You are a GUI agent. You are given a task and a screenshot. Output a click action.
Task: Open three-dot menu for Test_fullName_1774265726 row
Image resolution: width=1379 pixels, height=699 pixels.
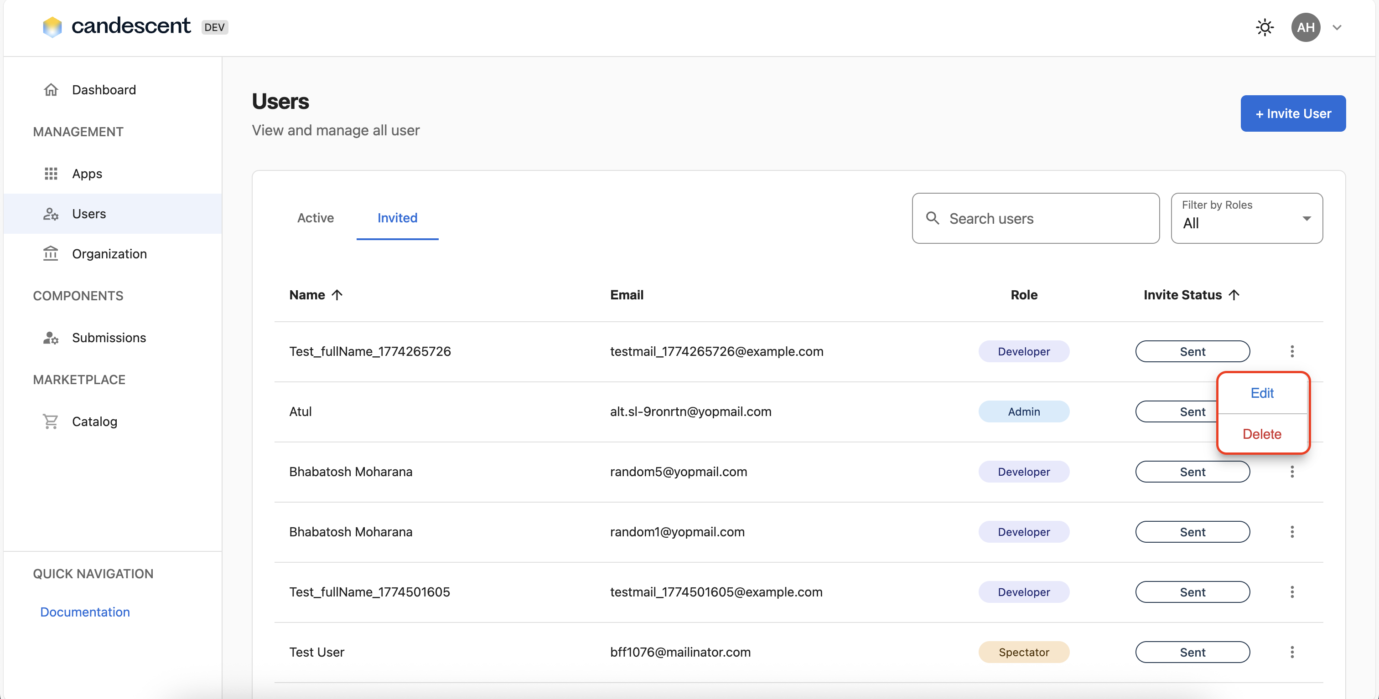[x=1292, y=351]
